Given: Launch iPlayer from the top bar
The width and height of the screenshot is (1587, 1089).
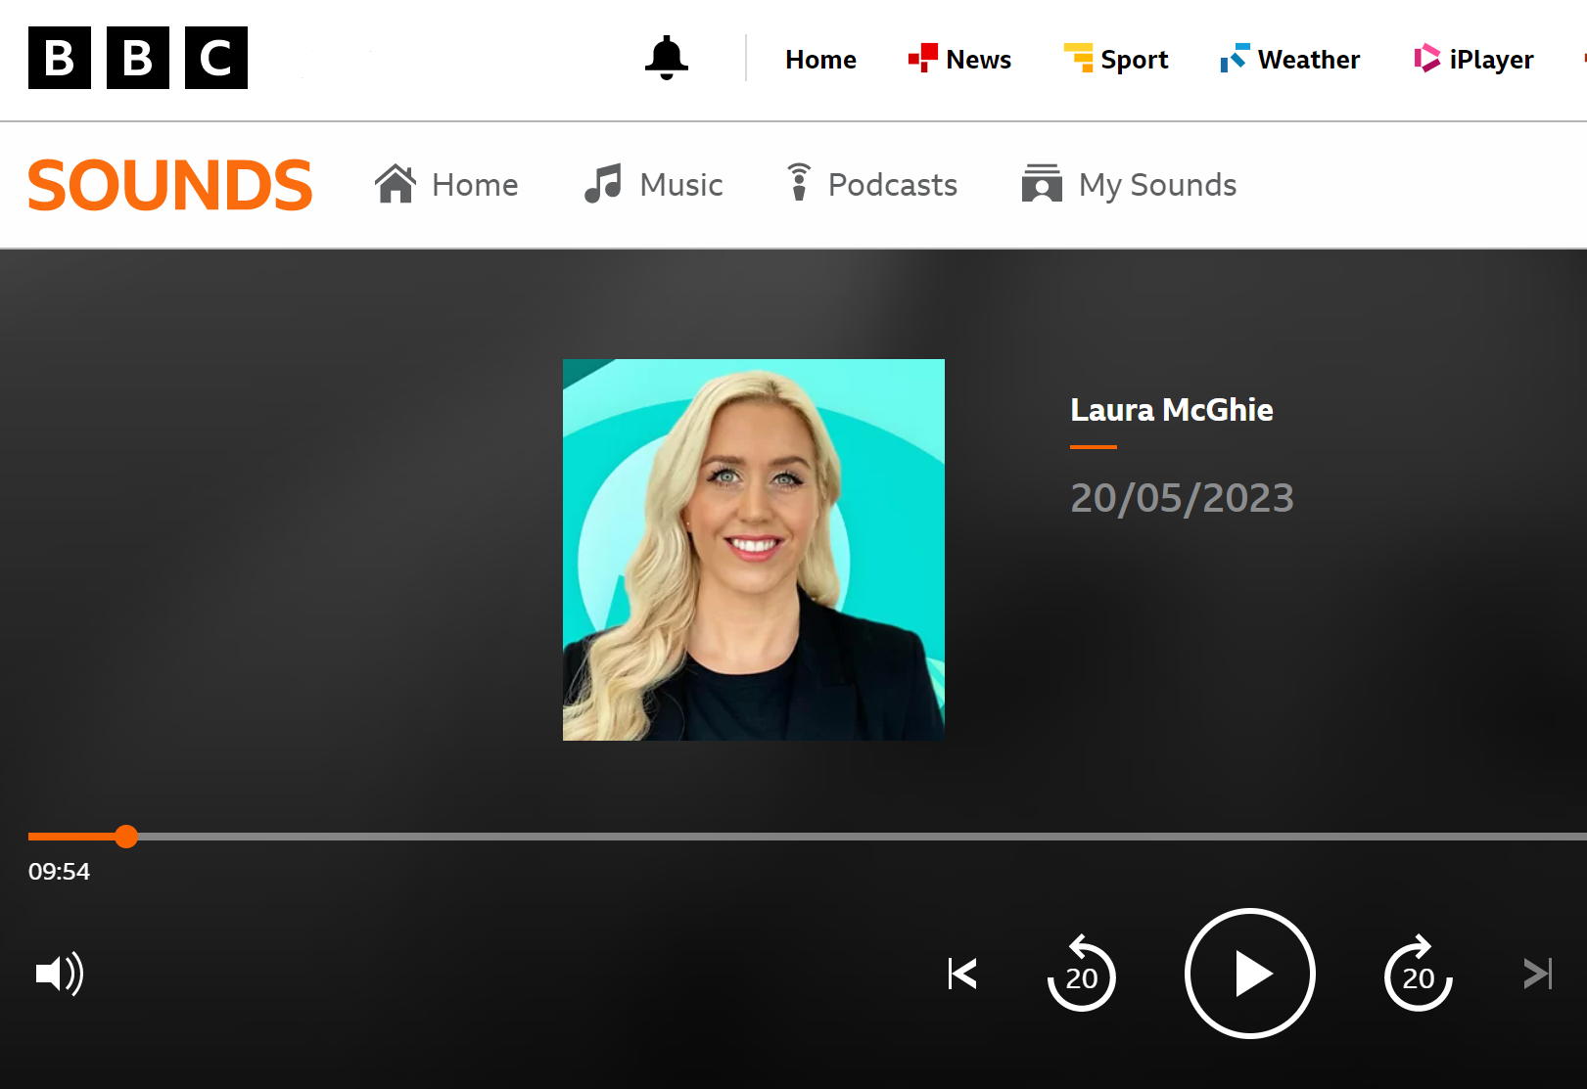Looking at the screenshot, I should [x=1473, y=60].
